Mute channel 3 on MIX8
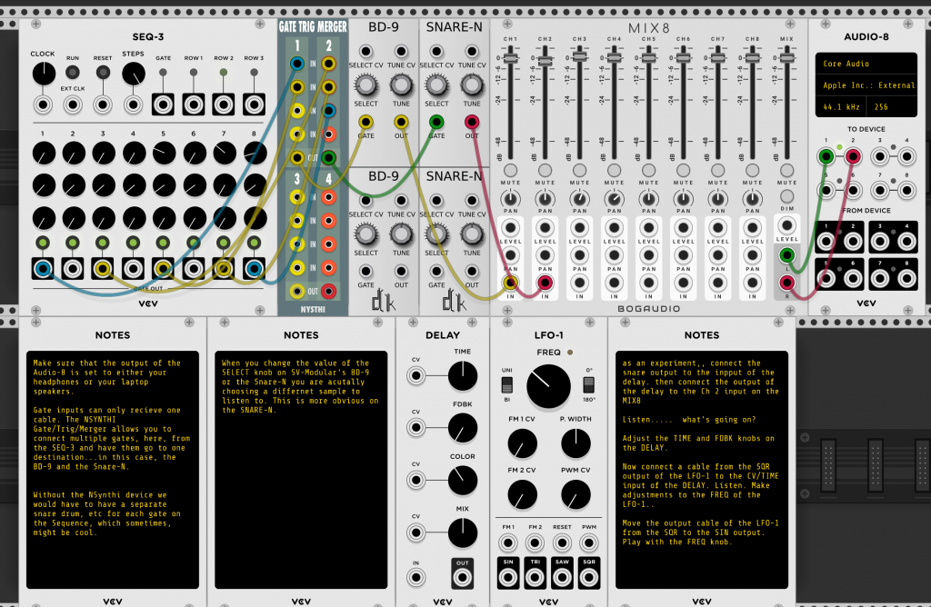 (579, 171)
